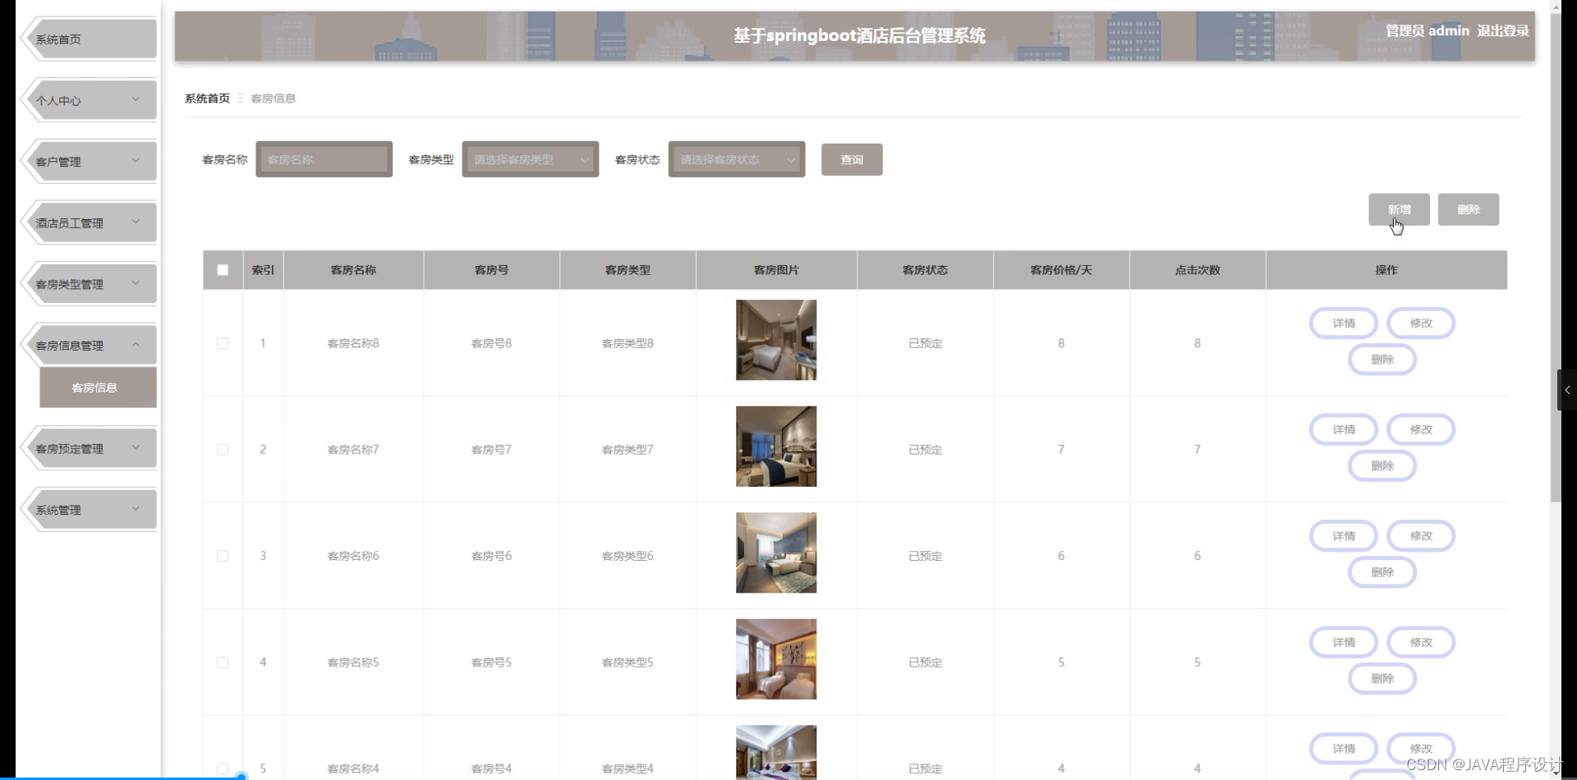1577x780 pixels.
Task: Open room image thumbnail for 客房名称6
Action: click(776, 553)
